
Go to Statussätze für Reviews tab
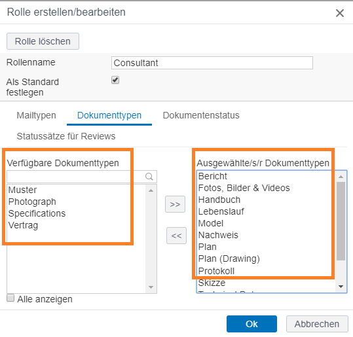pyautogui.click(x=66, y=136)
